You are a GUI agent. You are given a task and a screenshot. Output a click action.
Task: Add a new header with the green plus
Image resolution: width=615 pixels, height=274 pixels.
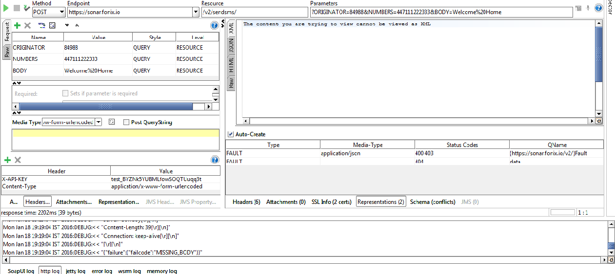click(x=7, y=160)
